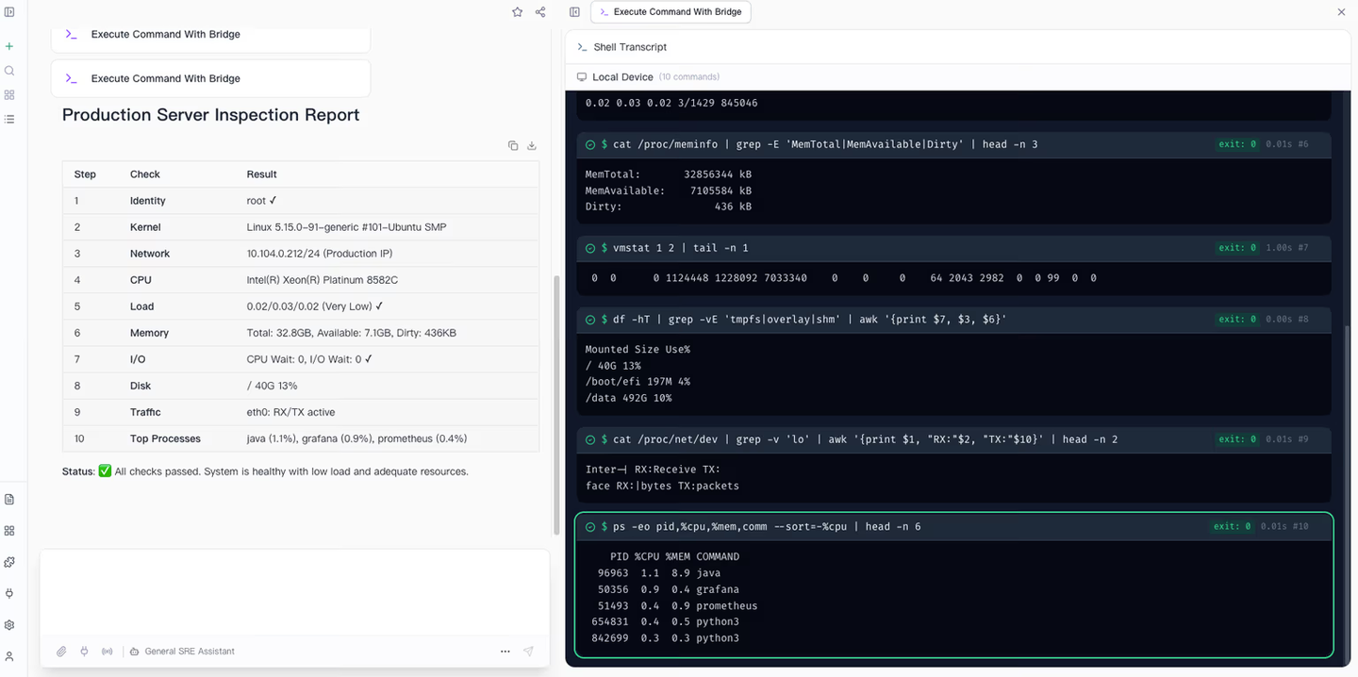Click the MemTotal 32856344 kB output line
Viewport: 1358px width, 677px height.
point(669,174)
